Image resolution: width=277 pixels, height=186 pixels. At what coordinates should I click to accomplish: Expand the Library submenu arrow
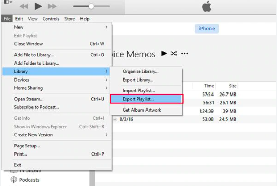(106, 71)
